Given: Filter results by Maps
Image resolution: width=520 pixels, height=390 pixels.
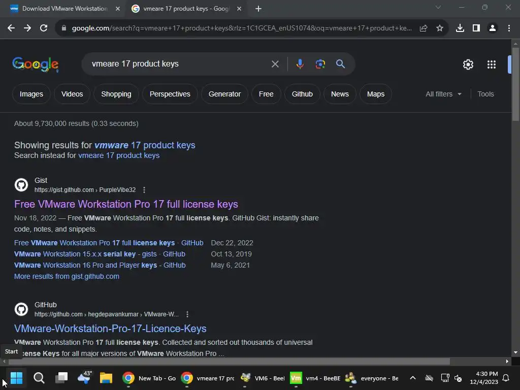Looking at the screenshot, I should click(375, 94).
